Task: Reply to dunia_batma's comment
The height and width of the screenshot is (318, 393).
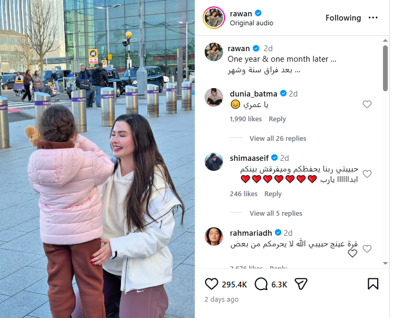Action: (x=277, y=119)
